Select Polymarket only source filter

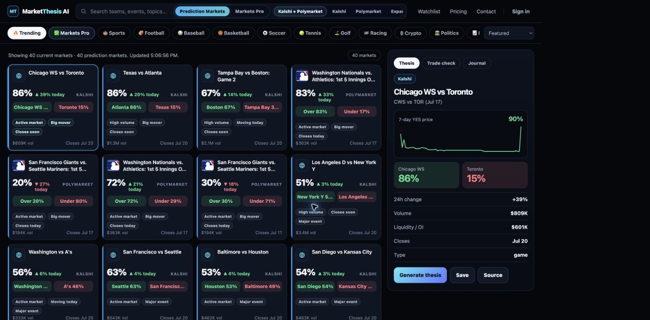[x=368, y=11]
